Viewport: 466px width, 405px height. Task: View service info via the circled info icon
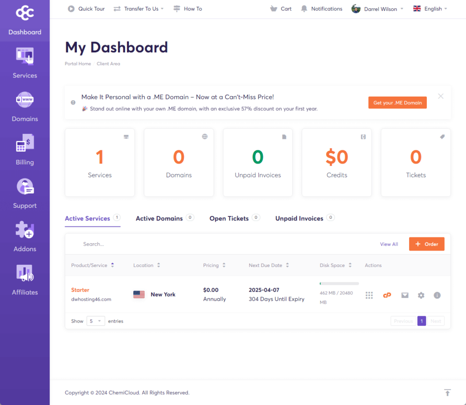pyautogui.click(x=437, y=295)
